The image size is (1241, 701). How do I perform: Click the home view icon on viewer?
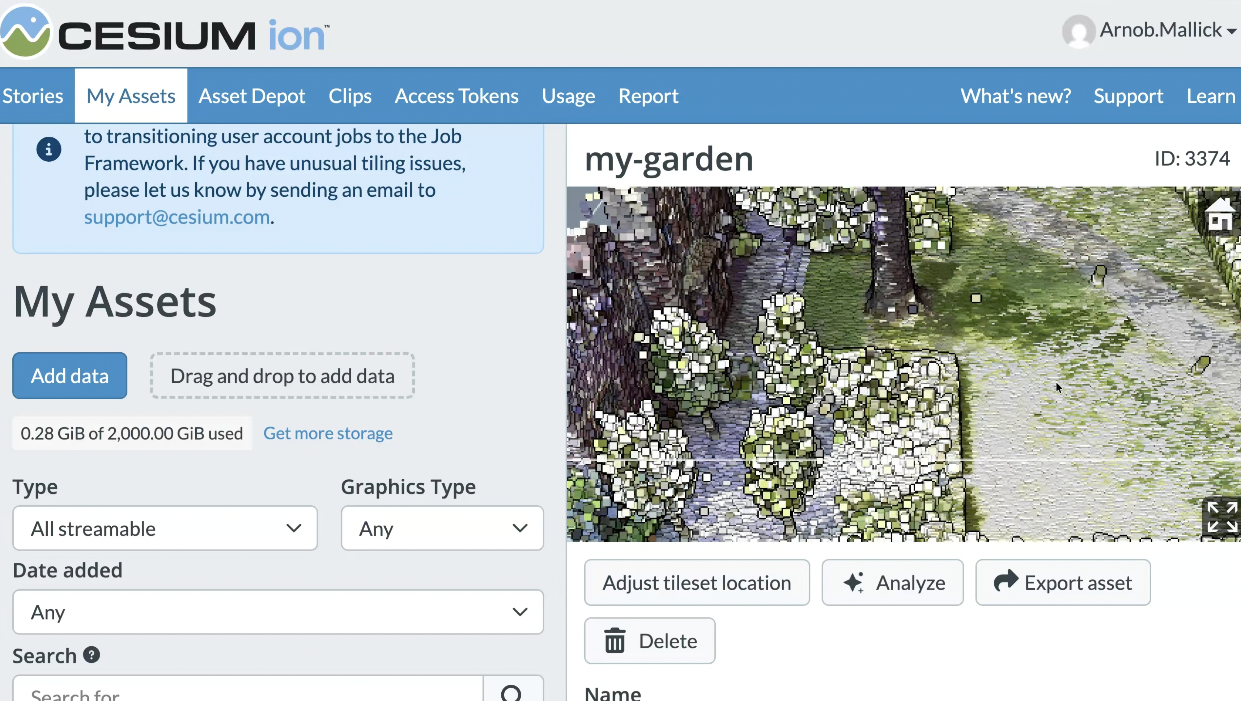tap(1220, 215)
